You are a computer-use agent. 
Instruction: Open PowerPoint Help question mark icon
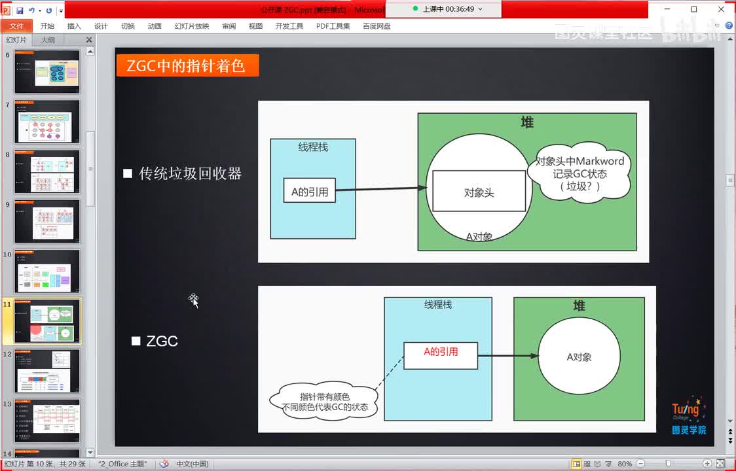click(729, 26)
